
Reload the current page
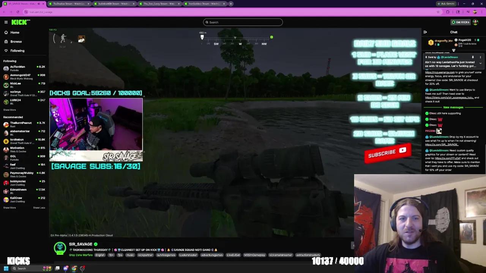(x=17, y=12)
